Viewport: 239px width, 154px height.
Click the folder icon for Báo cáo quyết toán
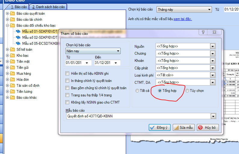(12, 14)
